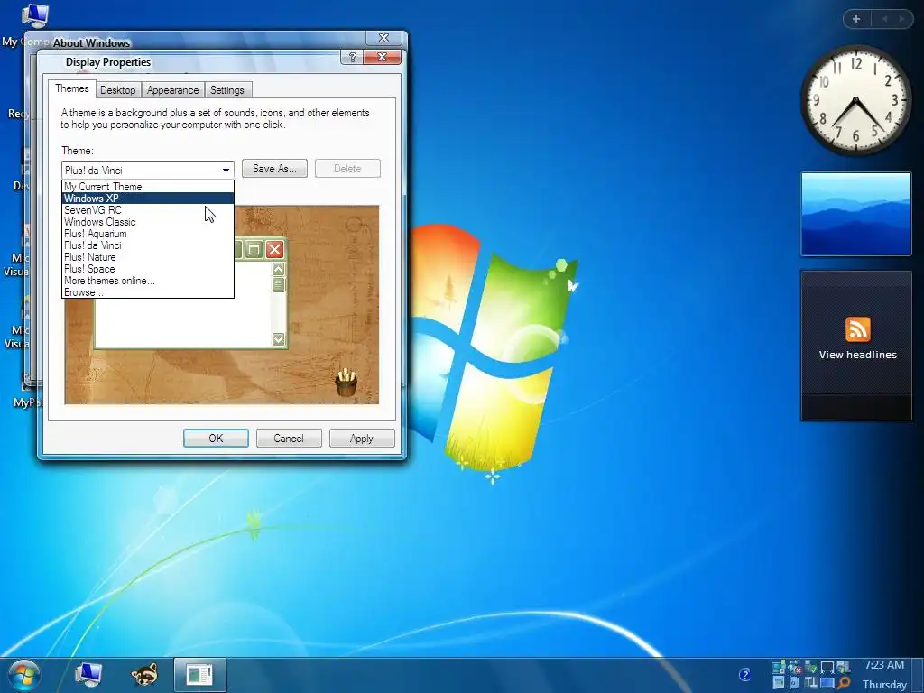
Task: Choose My Current Theme from list
Action: click(x=148, y=186)
